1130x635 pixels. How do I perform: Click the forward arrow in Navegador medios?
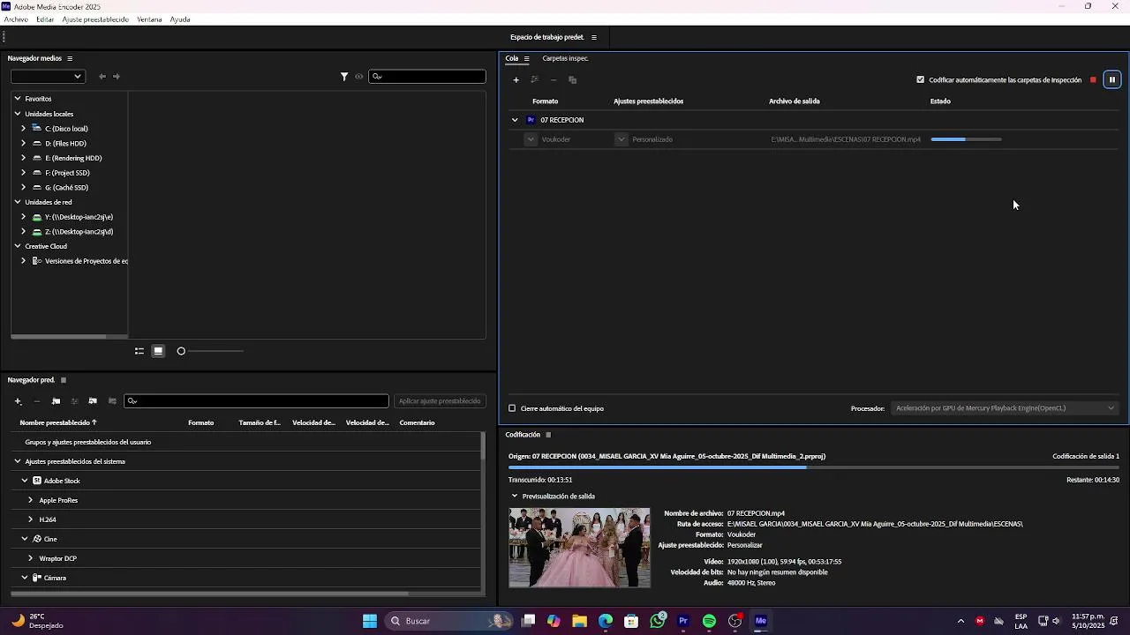point(117,77)
